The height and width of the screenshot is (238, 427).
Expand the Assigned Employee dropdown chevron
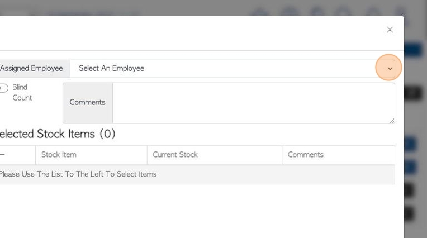[x=390, y=69]
